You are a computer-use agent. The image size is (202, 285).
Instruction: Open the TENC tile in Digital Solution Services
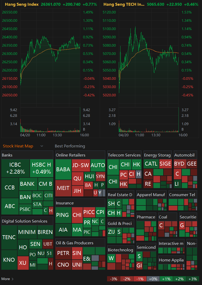tap(9, 237)
